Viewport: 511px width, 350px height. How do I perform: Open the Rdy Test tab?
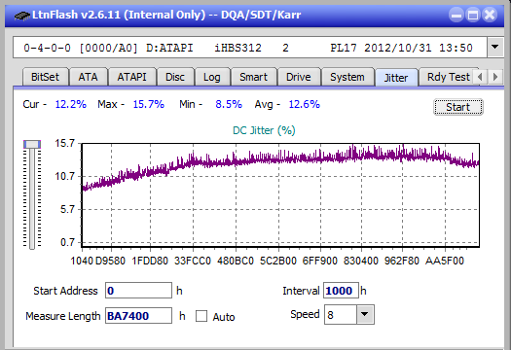448,77
